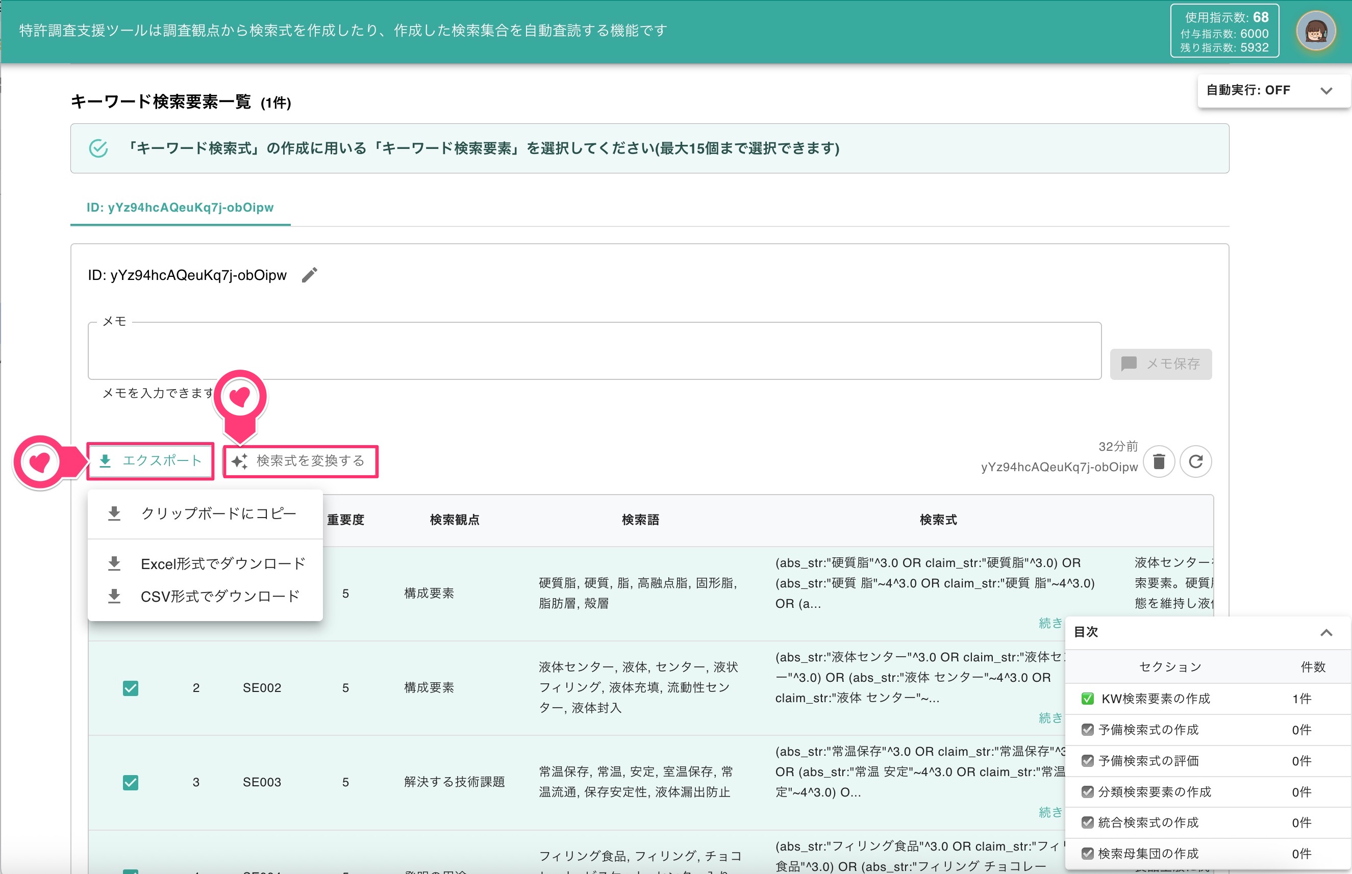
Task: Toggle checkbox for row SE003
Action: click(x=131, y=782)
